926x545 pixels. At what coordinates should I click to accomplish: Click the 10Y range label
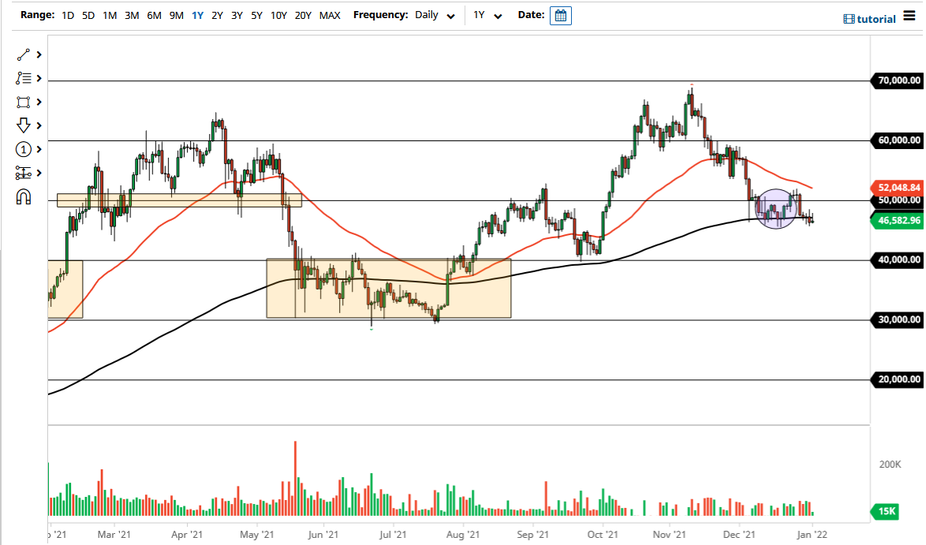coord(278,15)
